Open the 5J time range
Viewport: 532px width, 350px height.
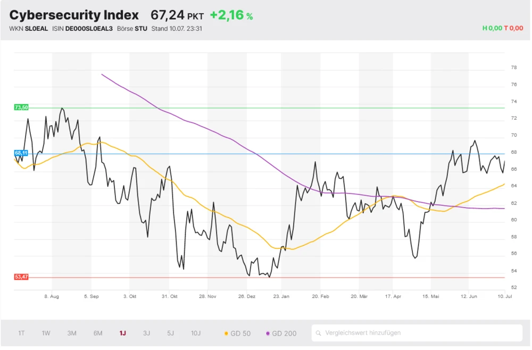click(170, 334)
